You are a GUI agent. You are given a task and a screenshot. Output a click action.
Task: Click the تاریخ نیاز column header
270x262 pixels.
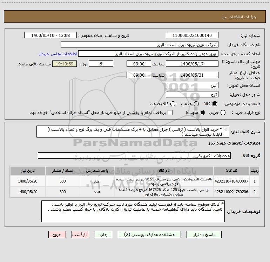(28, 171)
